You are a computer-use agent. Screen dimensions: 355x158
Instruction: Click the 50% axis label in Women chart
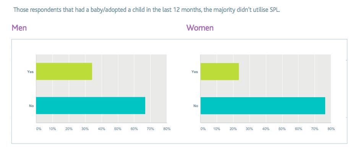coord(282,129)
